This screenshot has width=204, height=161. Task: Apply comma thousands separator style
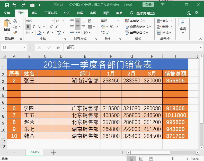coord(117,27)
